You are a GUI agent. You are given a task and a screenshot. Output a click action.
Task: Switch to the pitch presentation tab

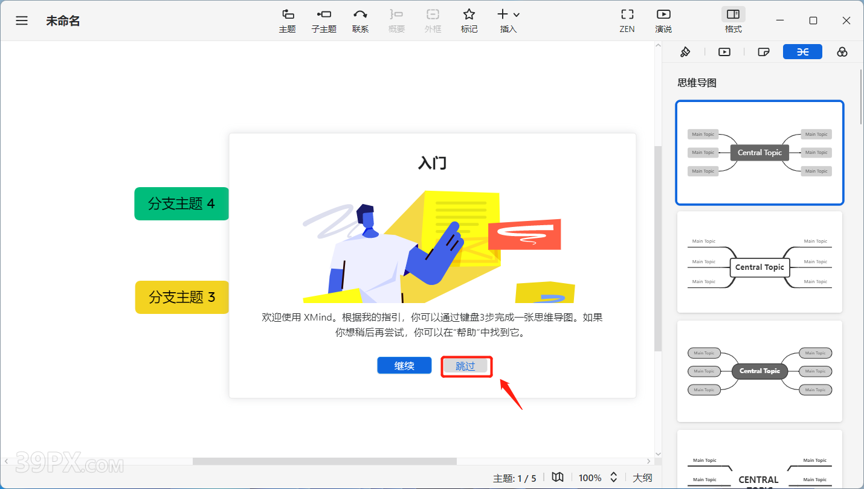[x=724, y=52]
